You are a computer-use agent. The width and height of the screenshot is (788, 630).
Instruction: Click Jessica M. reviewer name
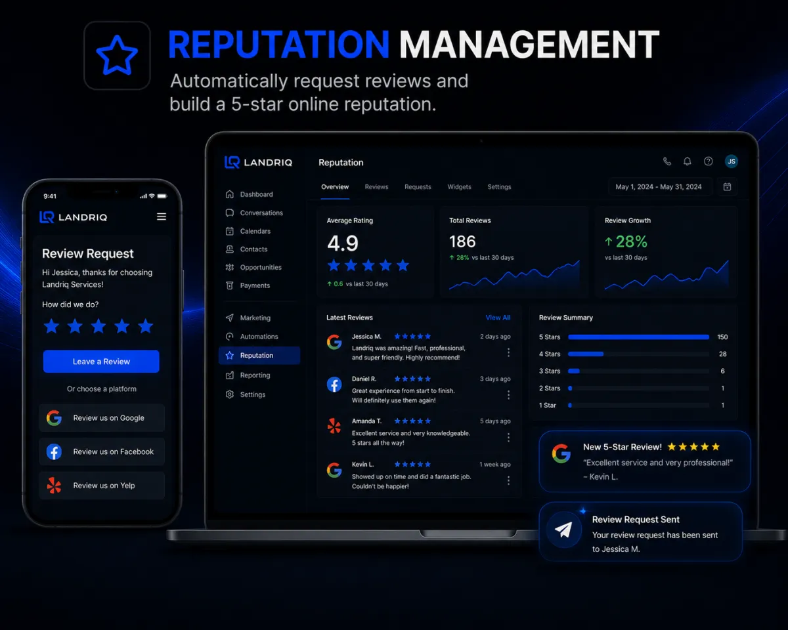pos(366,337)
